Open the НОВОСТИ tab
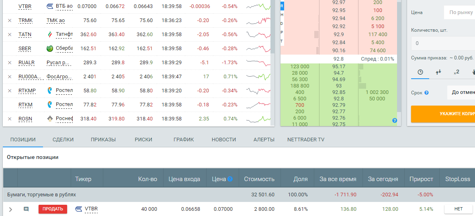 point(224,140)
